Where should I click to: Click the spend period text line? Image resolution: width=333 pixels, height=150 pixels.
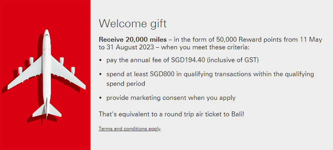(x=126, y=84)
